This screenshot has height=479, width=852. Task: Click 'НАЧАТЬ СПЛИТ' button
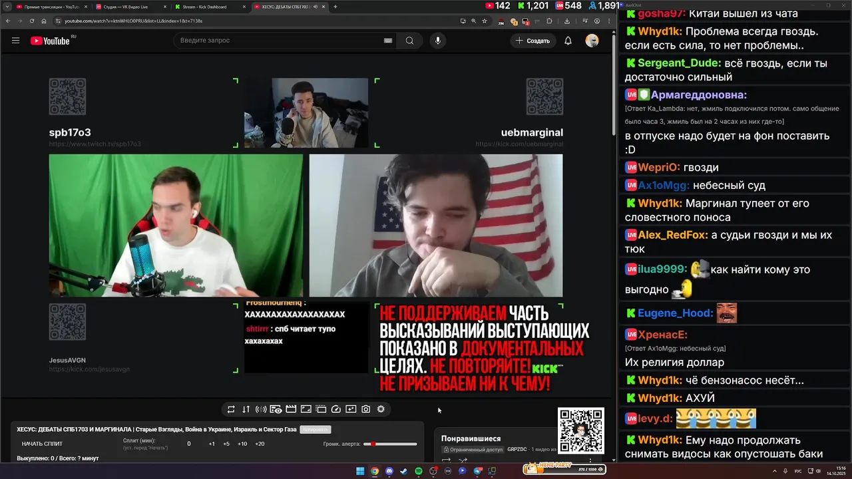point(42,444)
